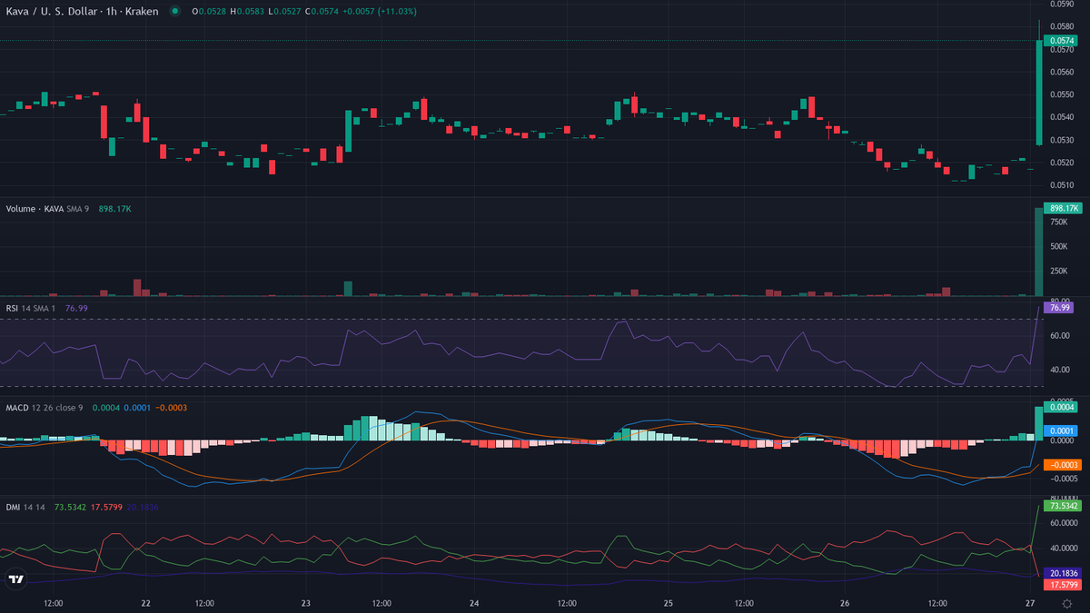Click the 0.0530 price axis label

[x=1063, y=140]
